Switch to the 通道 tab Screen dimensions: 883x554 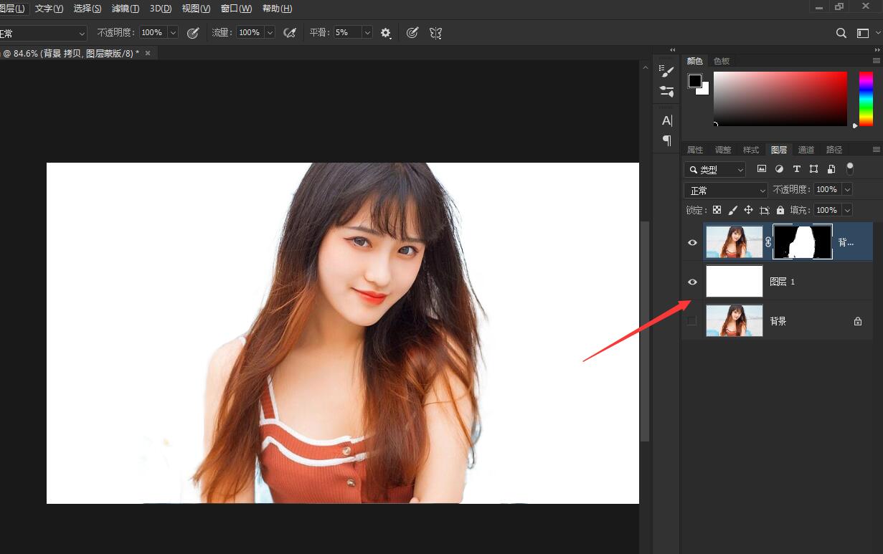[806, 150]
